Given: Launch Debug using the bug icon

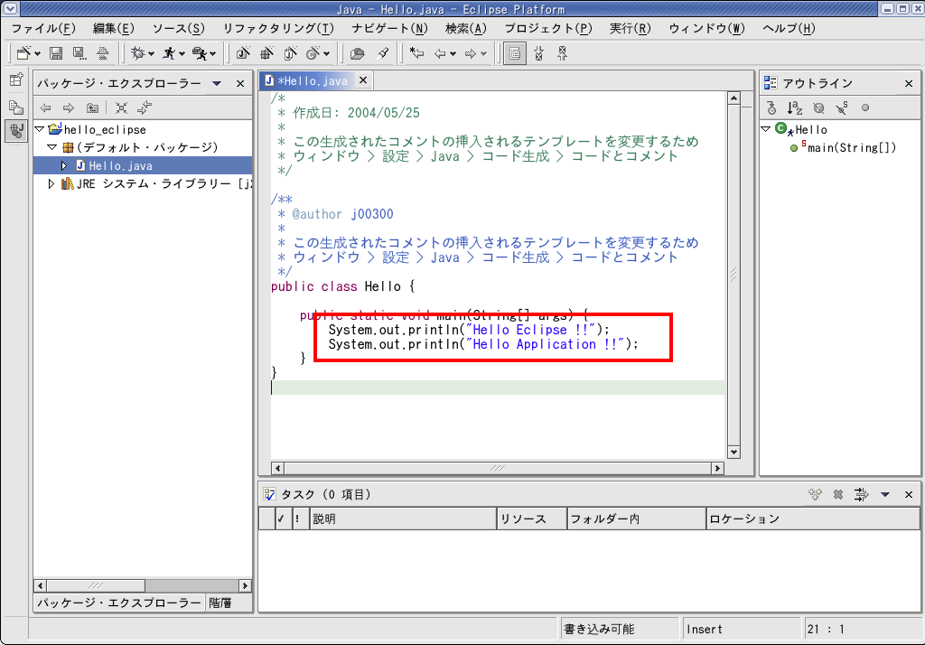Looking at the screenshot, I should tap(137, 53).
